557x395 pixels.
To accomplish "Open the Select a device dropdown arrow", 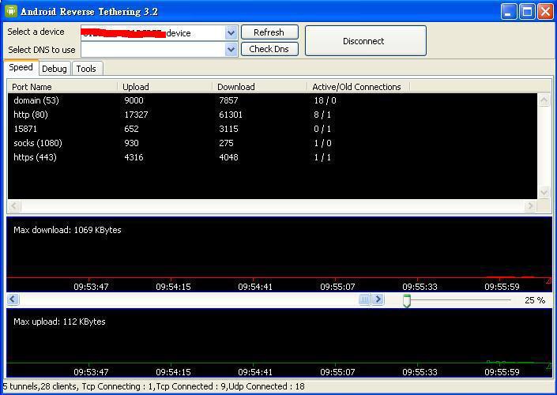I will click(231, 33).
